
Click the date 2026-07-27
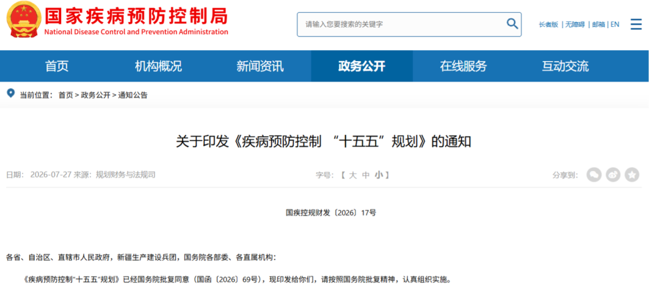(50, 175)
